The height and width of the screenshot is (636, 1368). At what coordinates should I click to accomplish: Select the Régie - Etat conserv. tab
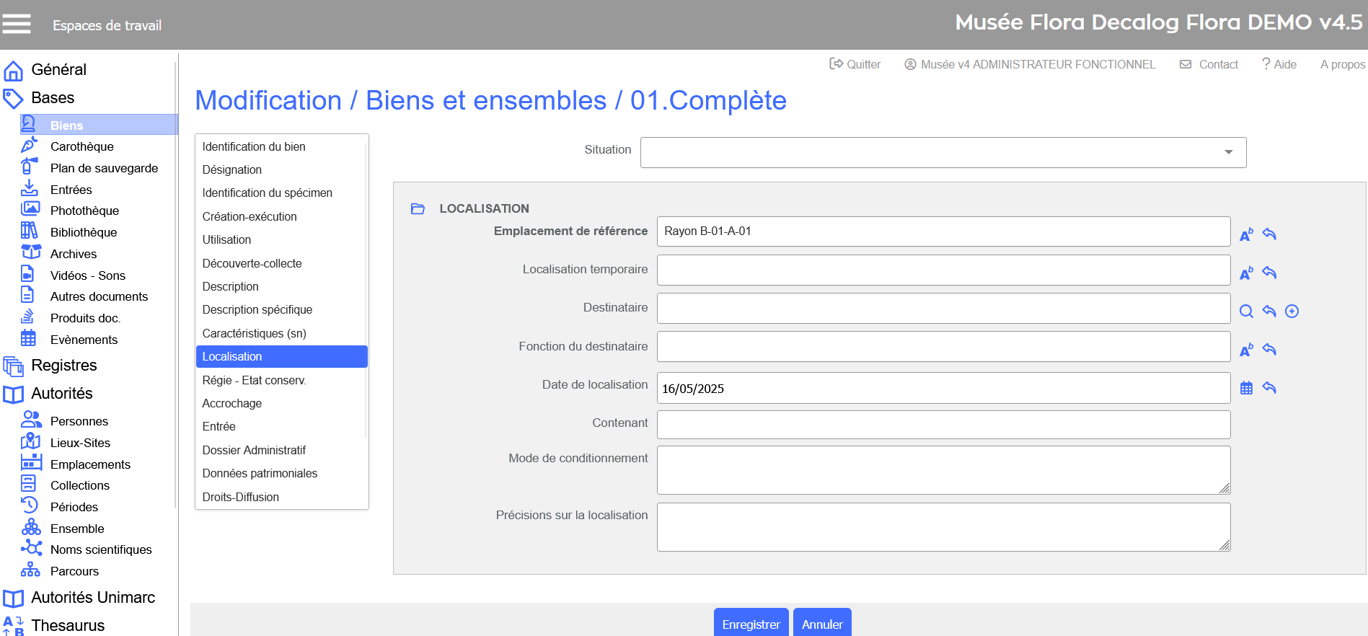coord(254,380)
